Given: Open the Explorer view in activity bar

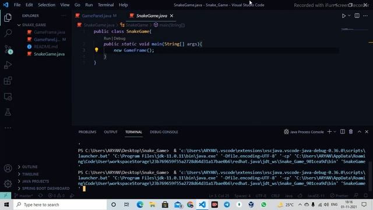Looking at the screenshot, I should point(8,17).
